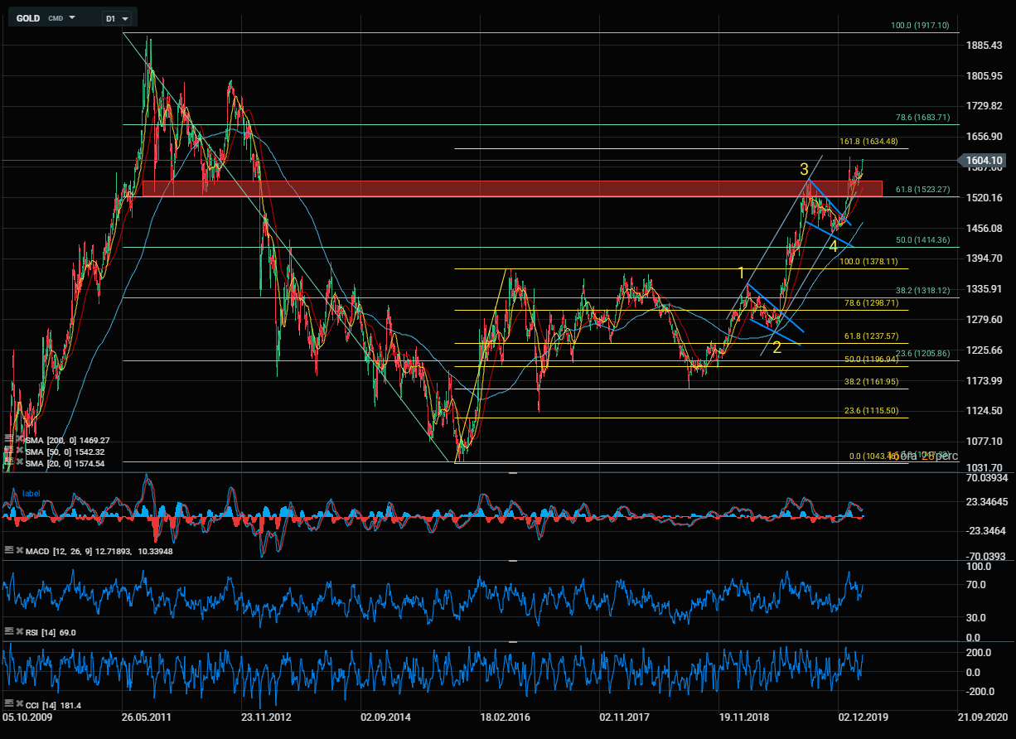
Task: Remove the MACD [12, 26, 9] indicator
Action: 19,550
